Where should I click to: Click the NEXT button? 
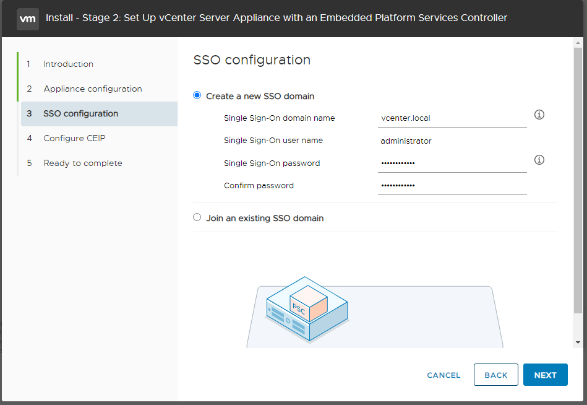(x=545, y=375)
